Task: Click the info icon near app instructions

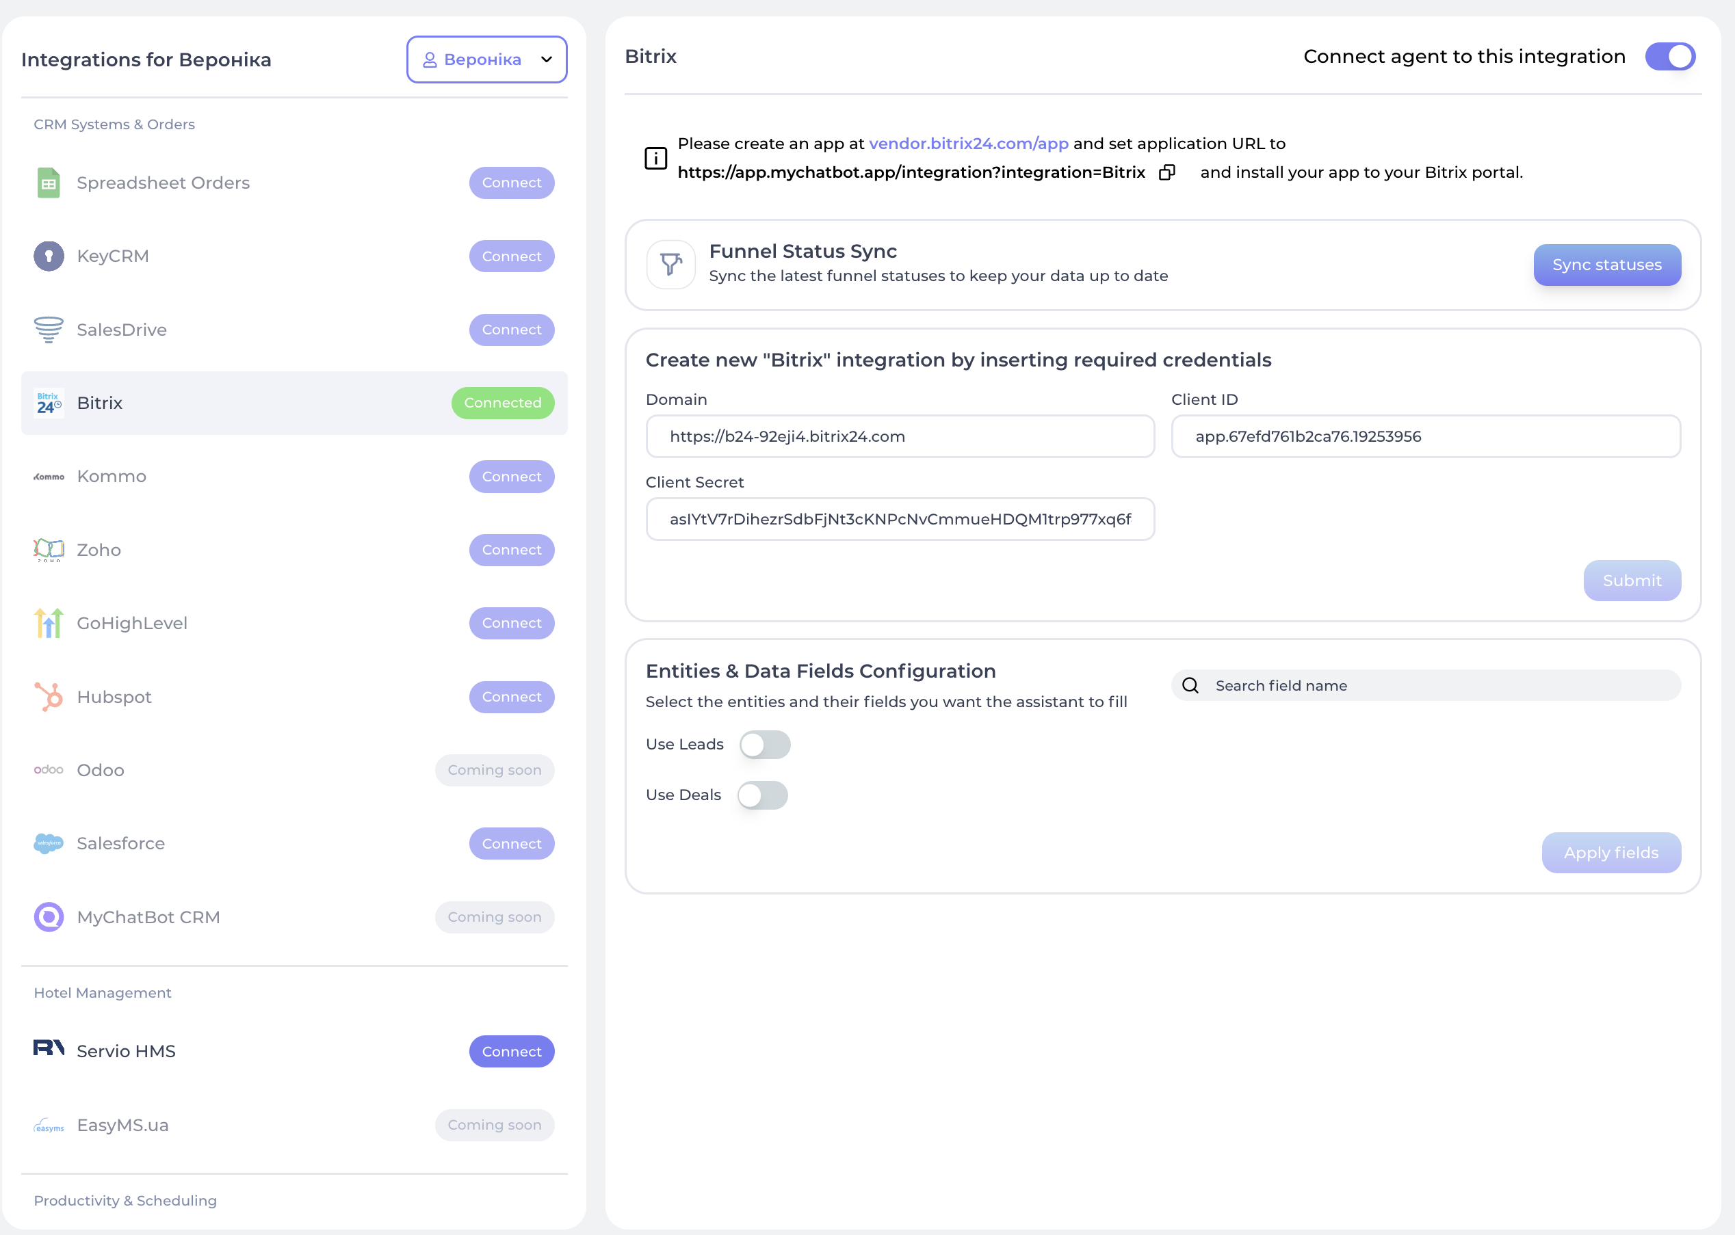Action: [x=655, y=158]
